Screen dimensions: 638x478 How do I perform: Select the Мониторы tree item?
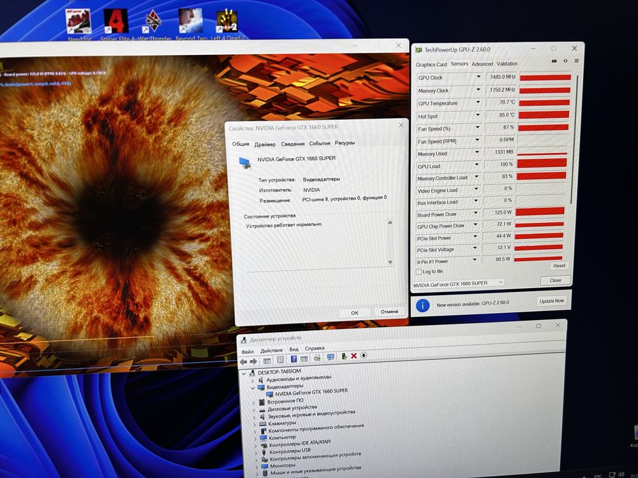point(283,465)
